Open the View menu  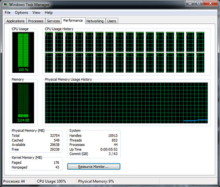(x=36, y=12)
